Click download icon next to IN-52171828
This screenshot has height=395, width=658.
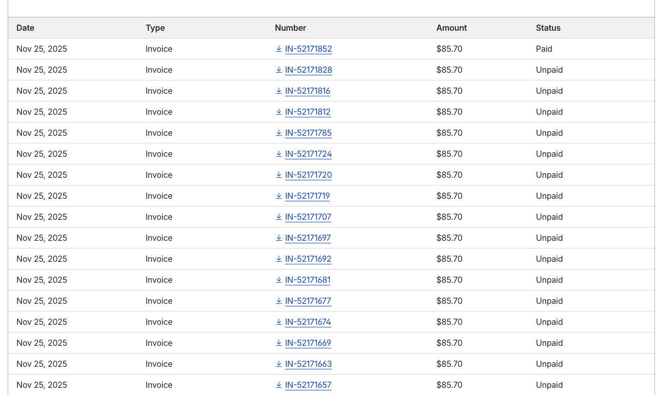tap(279, 70)
